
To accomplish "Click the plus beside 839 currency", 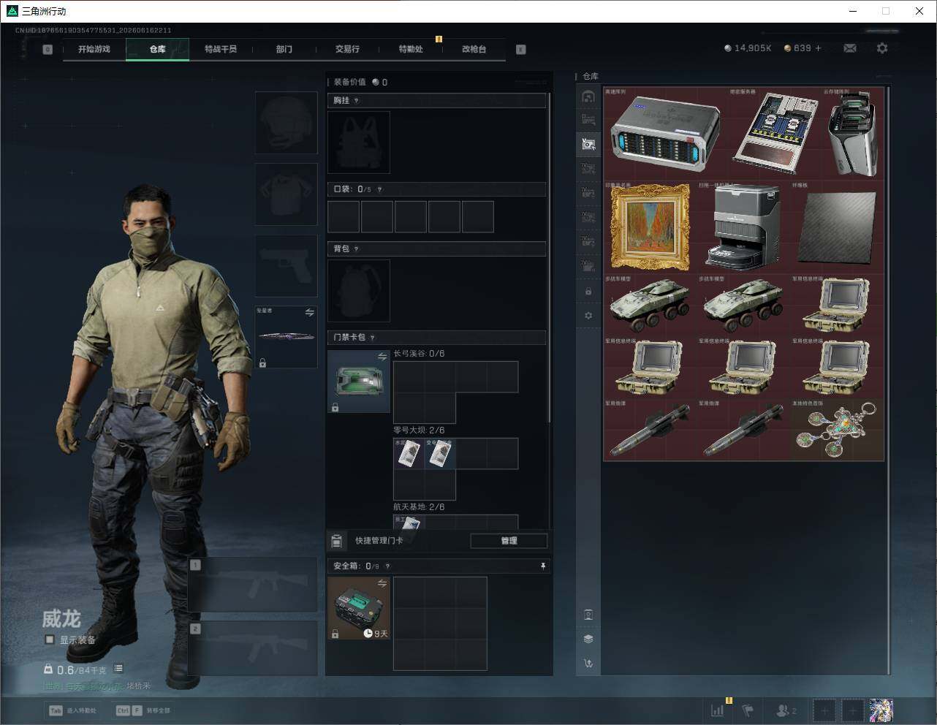I will click(818, 48).
